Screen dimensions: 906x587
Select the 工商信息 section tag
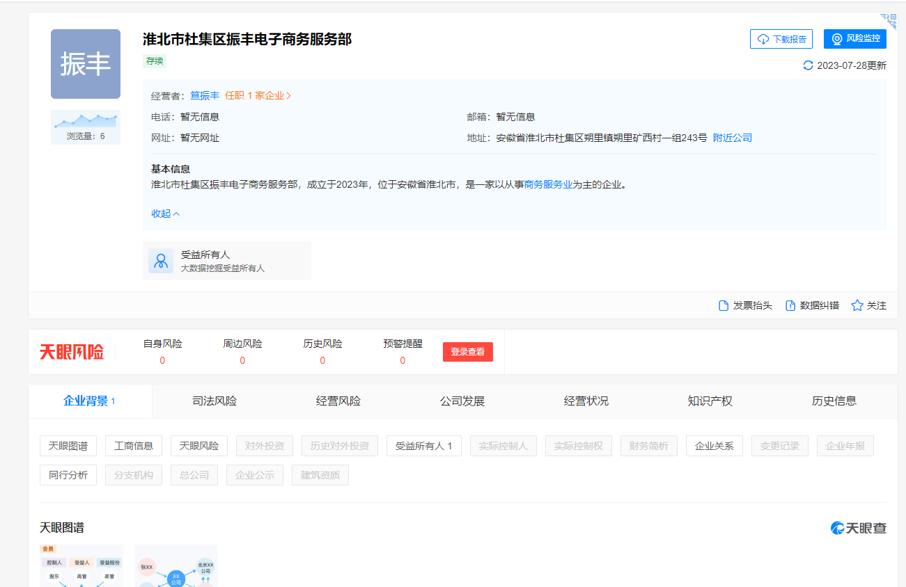134,446
